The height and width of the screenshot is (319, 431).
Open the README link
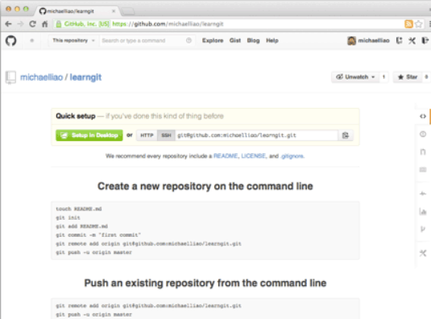226,156
